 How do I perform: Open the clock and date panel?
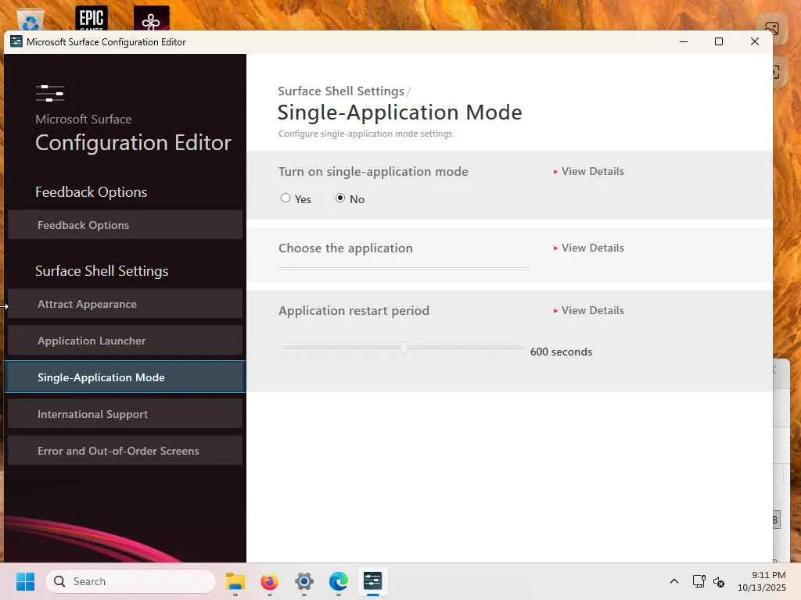[x=762, y=581]
